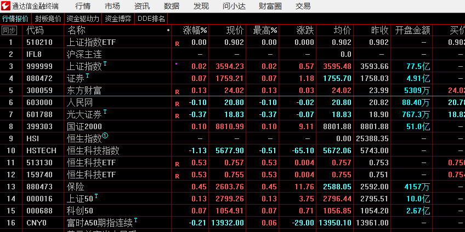Click the -65.10 change cell
This screenshot has width=465, height=232.
pyautogui.click(x=303, y=150)
